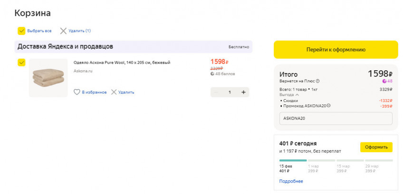Click the X icon for Удалить (1)
403x194 pixels.
pyautogui.click(x=63, y=31)
